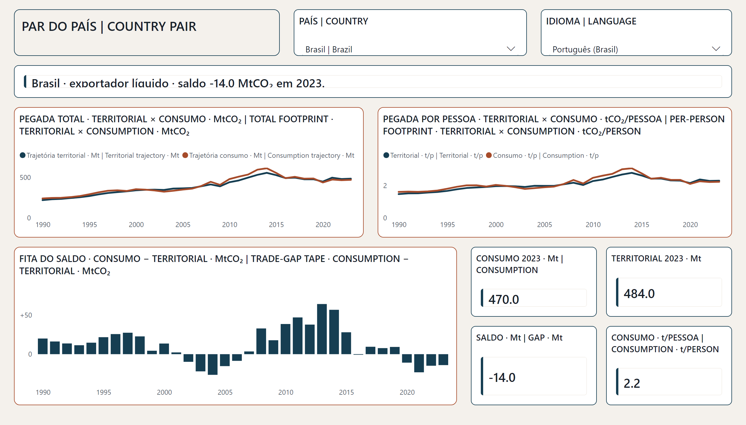Click the Saldo Gap card value -14.0
The height and width of the screenshot is (425, 746).
[x=502, y=378]
